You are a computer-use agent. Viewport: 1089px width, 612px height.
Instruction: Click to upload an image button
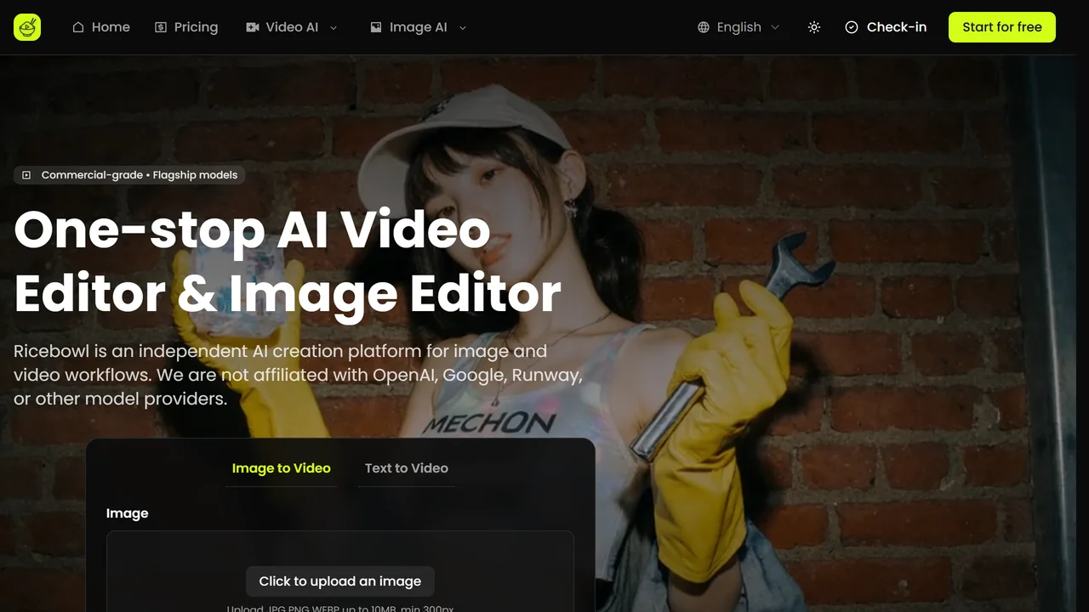[x=340, y=581]
